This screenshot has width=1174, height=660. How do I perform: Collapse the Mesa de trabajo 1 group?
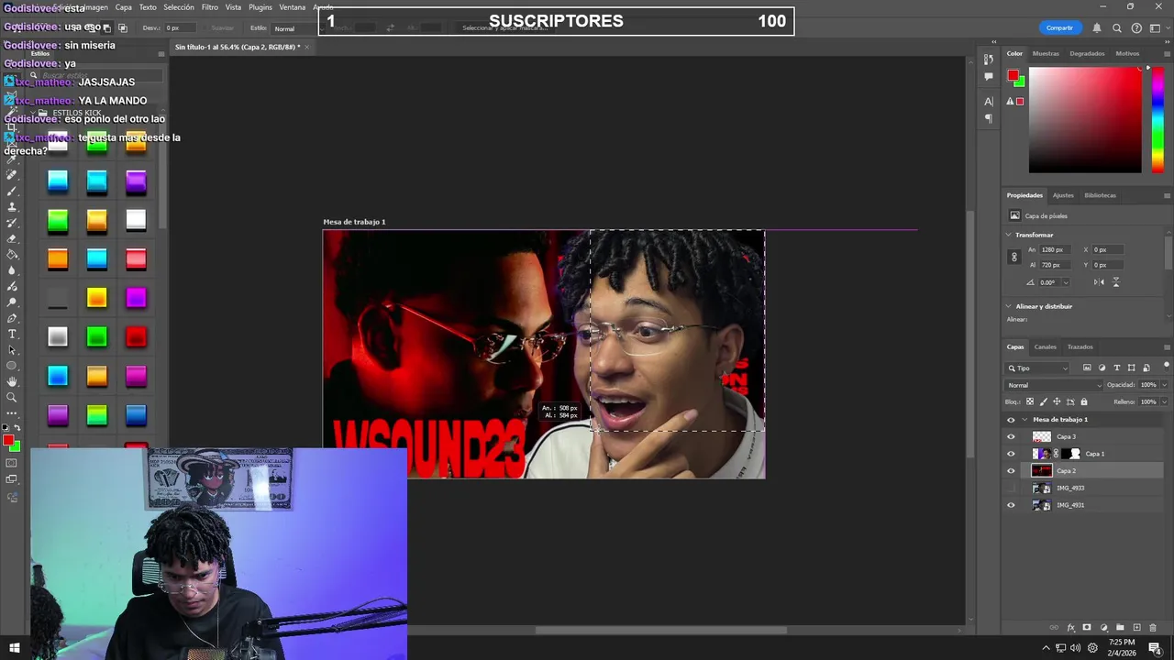tap(1024, 420)
